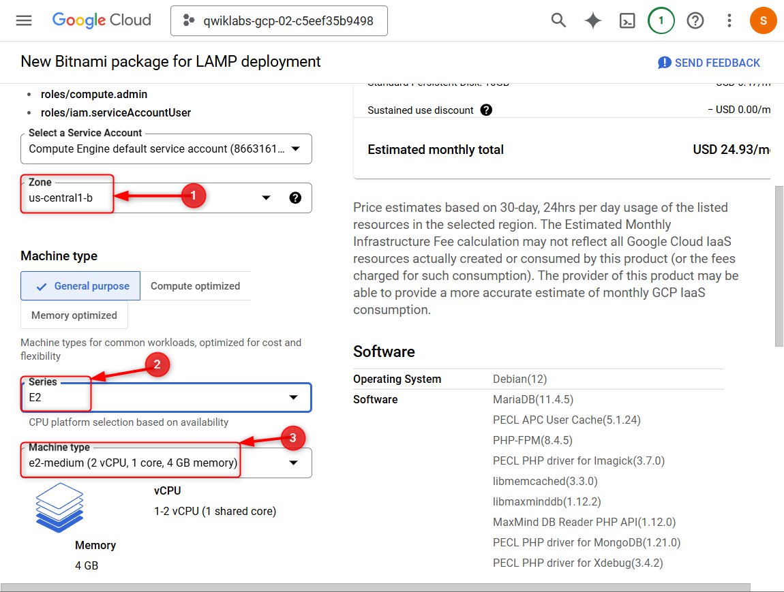Click the New Bitnami package for LAMP deployment title
Image resolution: width=784 pixels, height=592 pixels.
coord(170,61)
